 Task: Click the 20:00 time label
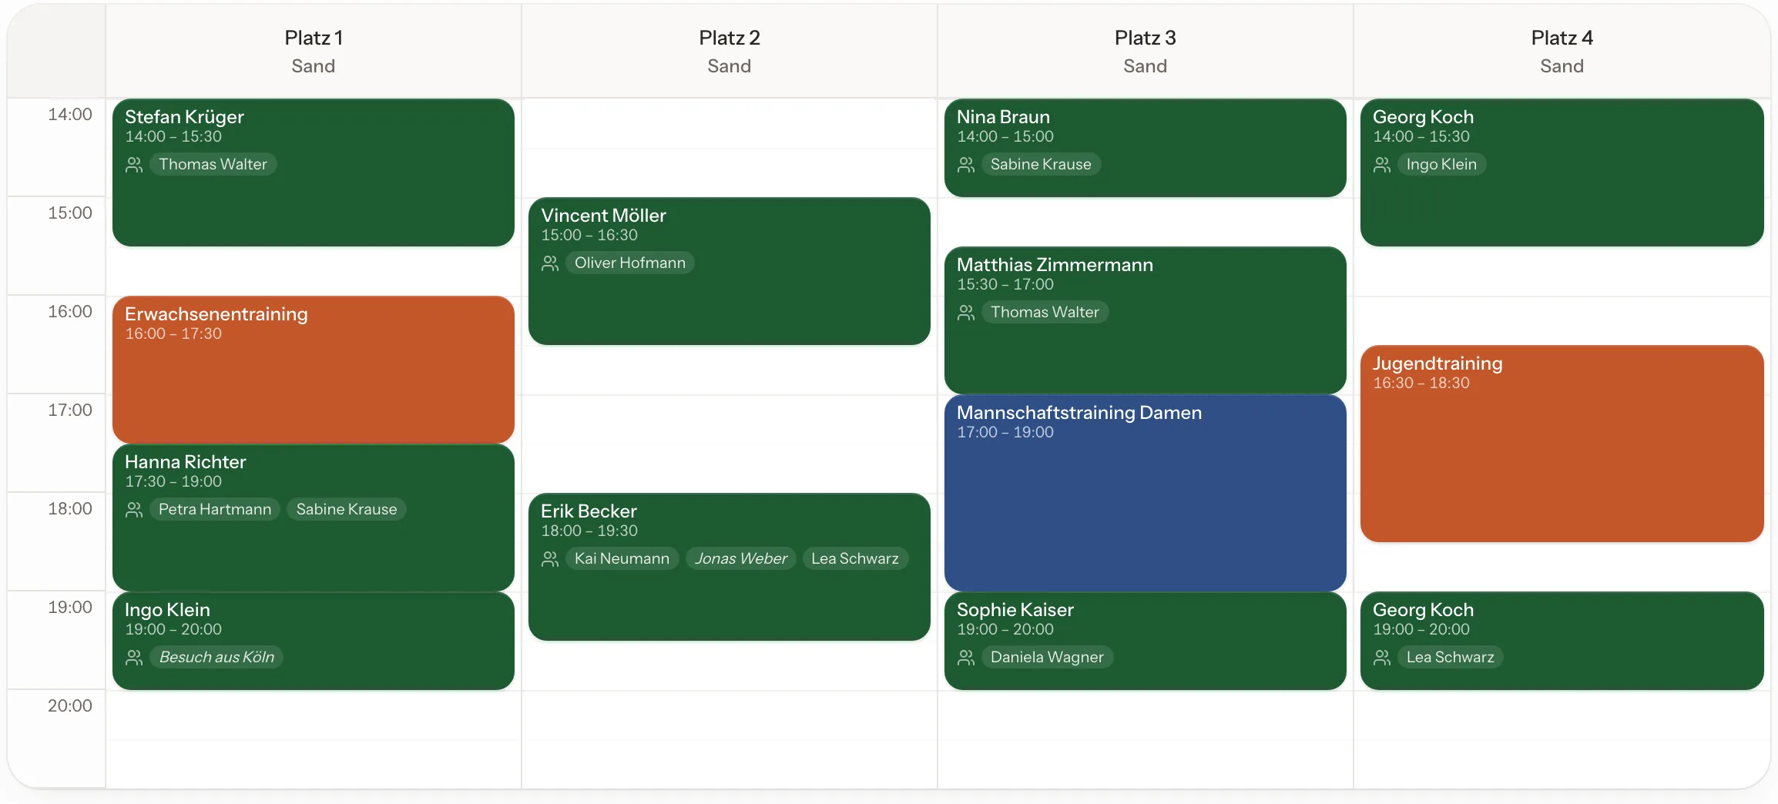coord(70,705)
